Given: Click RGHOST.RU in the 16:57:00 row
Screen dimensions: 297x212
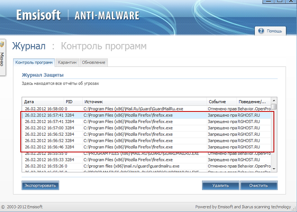Looking at the screenshot, I should pyautogui.click(x=249, y=128).
